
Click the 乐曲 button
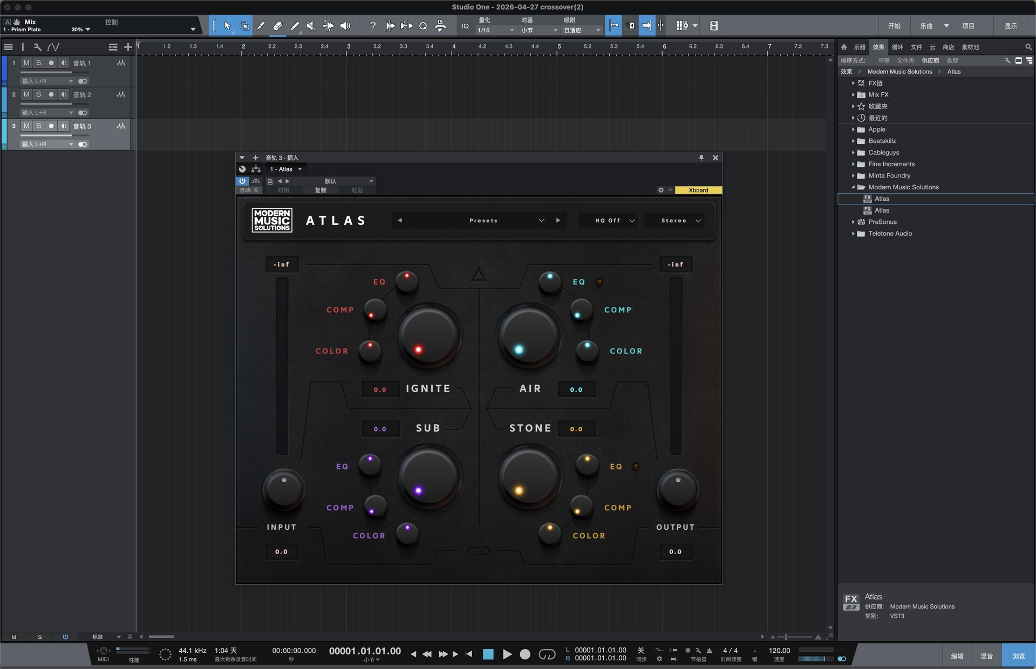pyautogui.click(x=926, y=25)
